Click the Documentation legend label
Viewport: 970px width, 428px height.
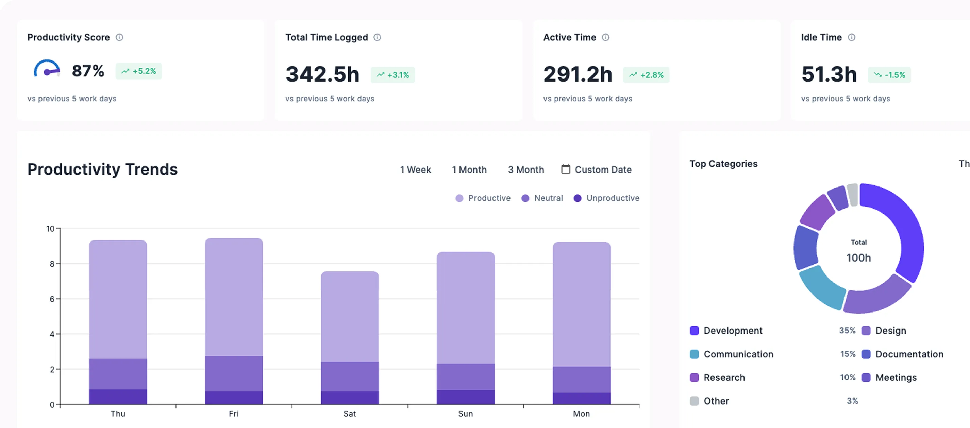(x=909, y=354)
